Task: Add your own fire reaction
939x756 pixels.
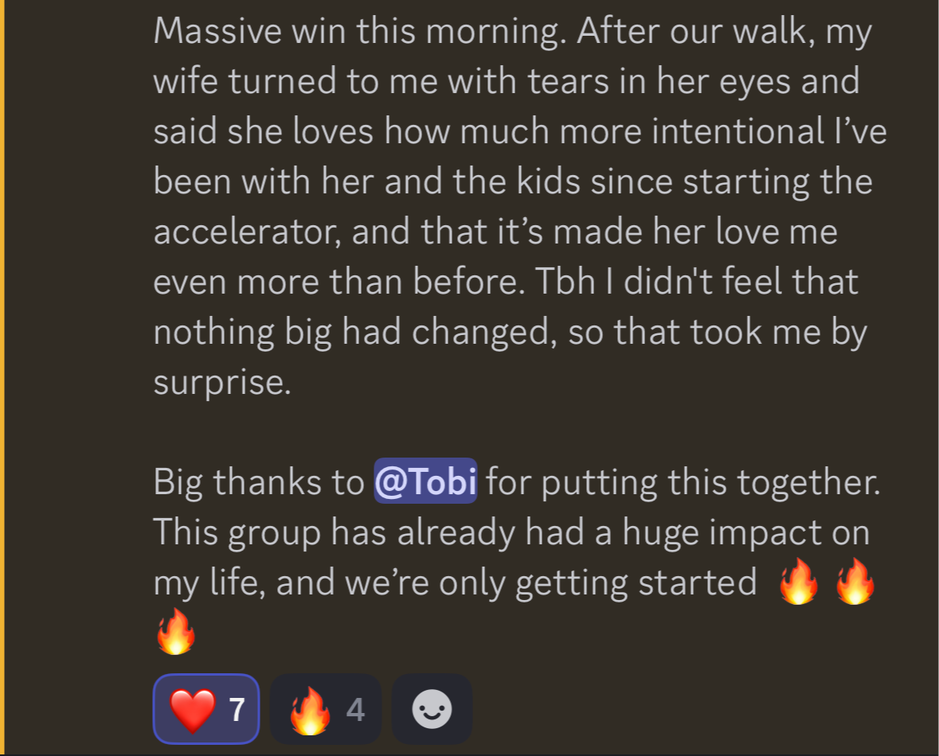Action: (x=325, y=709)
